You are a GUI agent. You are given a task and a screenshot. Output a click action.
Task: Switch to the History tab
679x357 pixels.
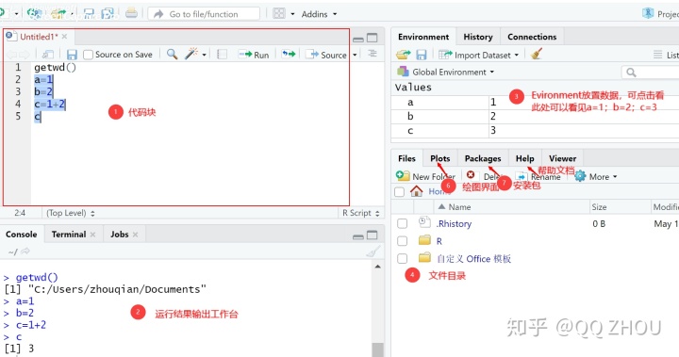pos(478,37)
